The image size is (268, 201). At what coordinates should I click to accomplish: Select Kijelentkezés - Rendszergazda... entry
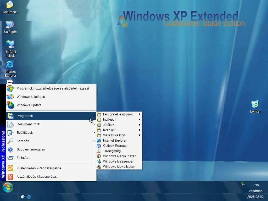tap(51, 168)
